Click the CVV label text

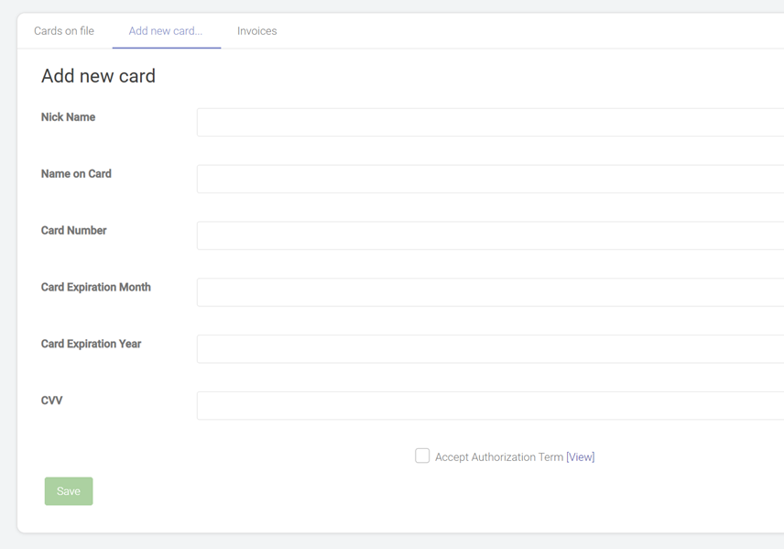click(51, 401)
